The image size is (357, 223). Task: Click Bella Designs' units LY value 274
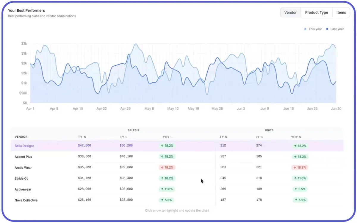click(259, 146)
